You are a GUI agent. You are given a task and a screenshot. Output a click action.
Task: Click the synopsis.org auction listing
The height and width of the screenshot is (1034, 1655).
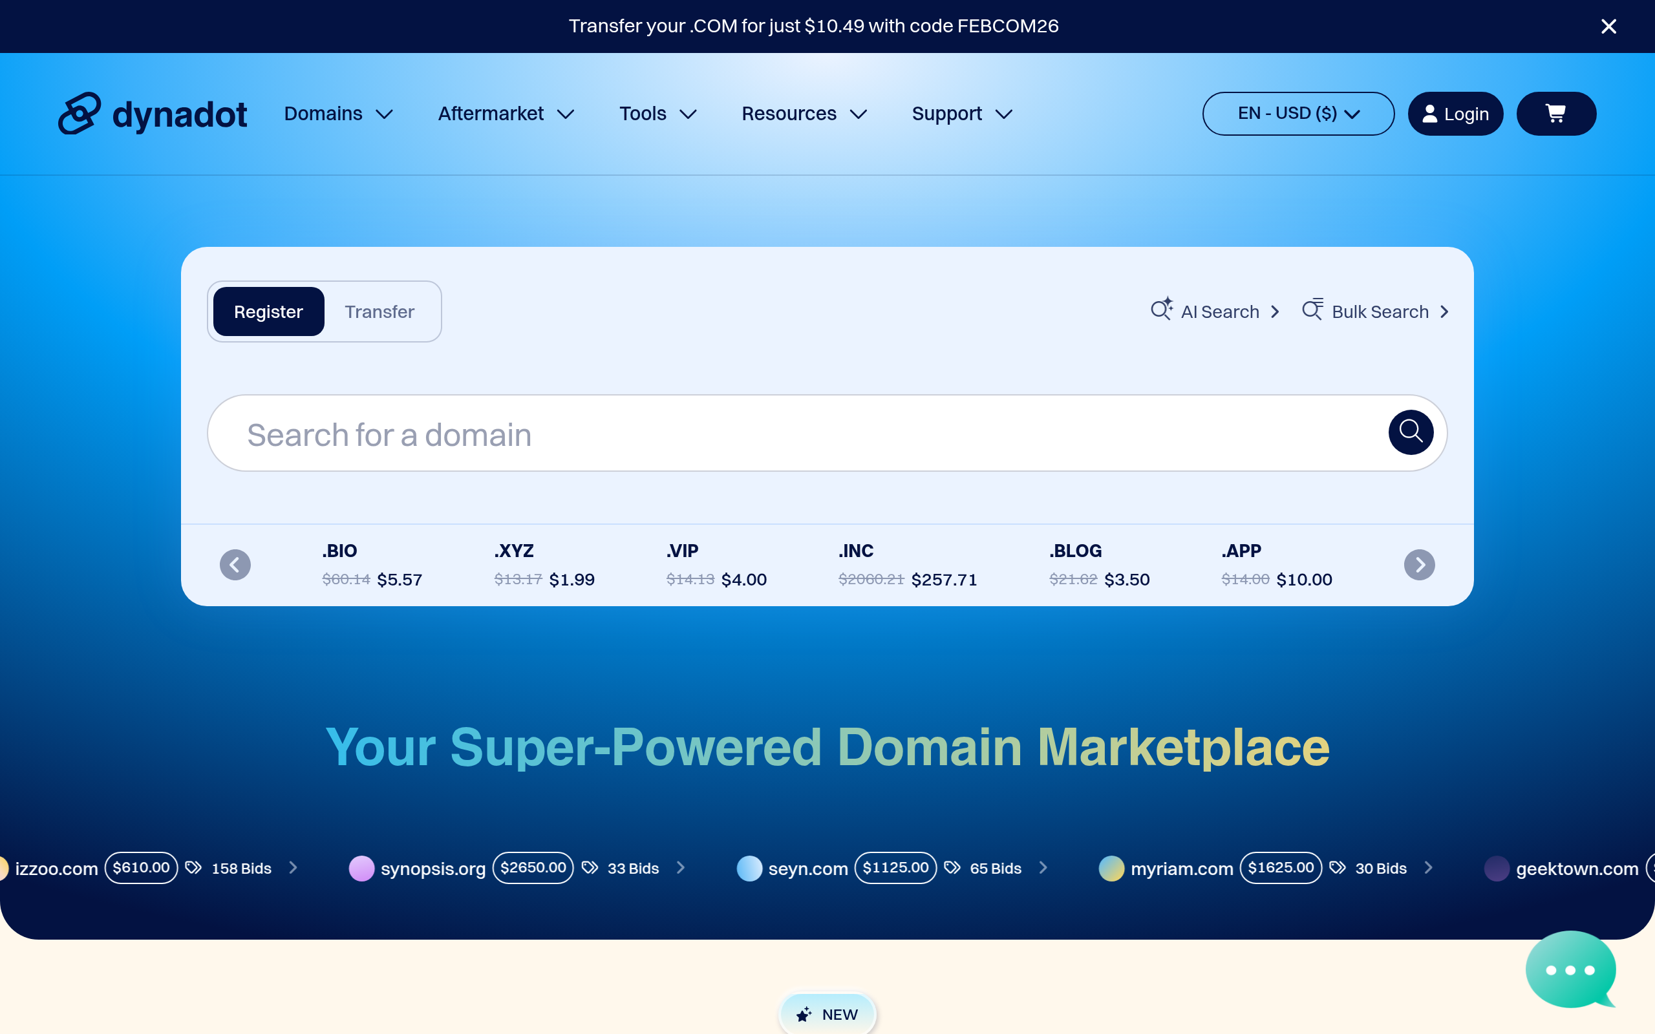(x=432, y=869)
